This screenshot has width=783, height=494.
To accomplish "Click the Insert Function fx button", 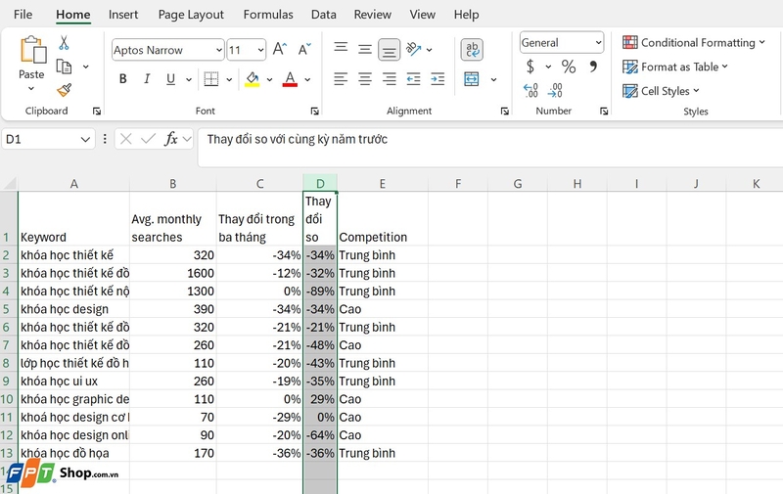I will point(170,139).
